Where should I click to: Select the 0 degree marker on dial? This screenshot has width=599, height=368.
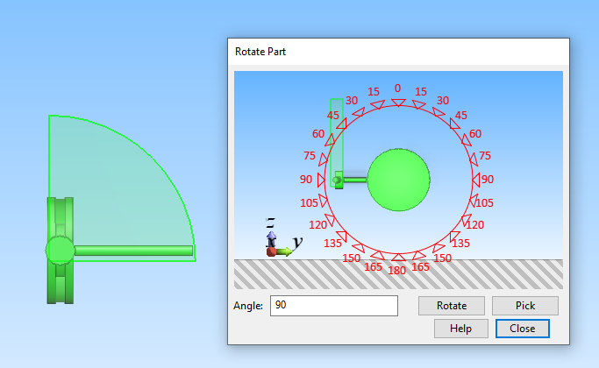(398, 103)
